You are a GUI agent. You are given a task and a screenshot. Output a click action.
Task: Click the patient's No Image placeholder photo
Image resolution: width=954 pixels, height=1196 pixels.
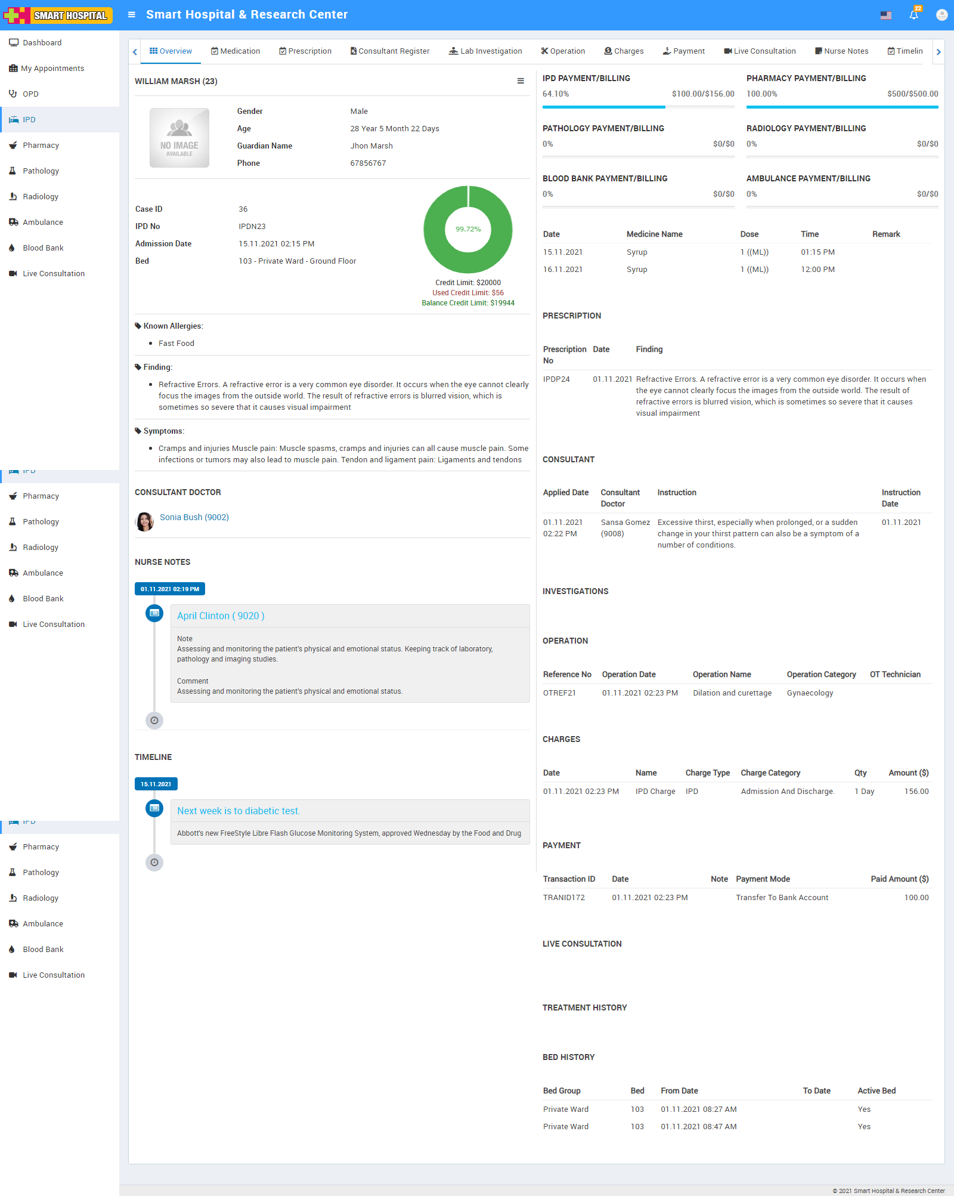(179, 138)
